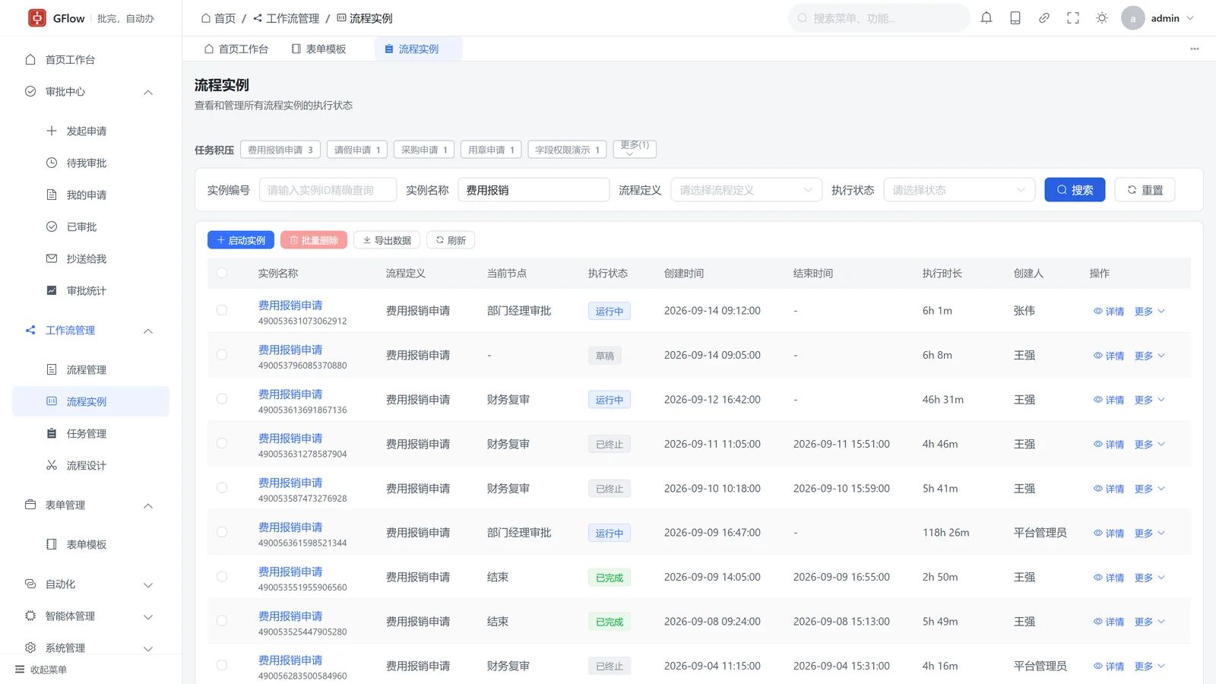Click the 重置 button
The width and height of the screenshot is (1216, 684).
pos(1145,190)
